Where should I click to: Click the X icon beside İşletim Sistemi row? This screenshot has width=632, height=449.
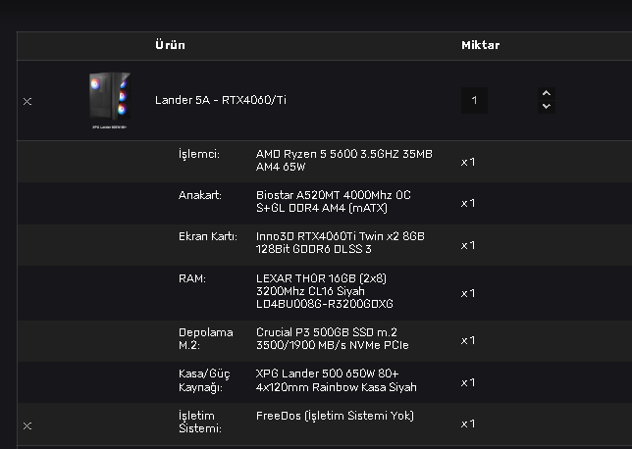click(x=27, y=424)
